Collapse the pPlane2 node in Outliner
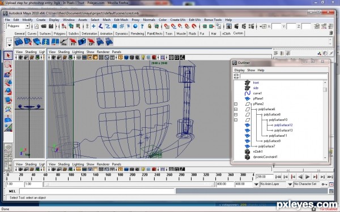 coord(236,104)
